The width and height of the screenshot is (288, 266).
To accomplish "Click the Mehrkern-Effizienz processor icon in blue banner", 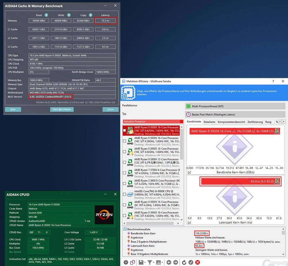I will [x=128, y=93].
